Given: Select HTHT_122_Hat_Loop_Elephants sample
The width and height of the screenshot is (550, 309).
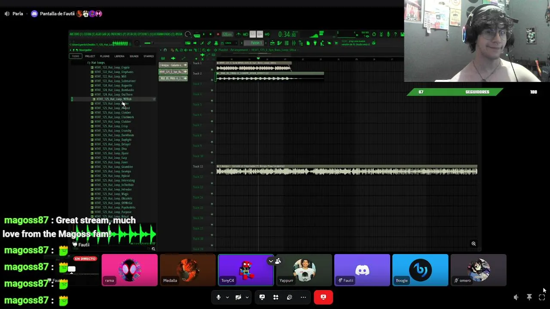Looking at the screenshot, I should click(x=114, y=72).
